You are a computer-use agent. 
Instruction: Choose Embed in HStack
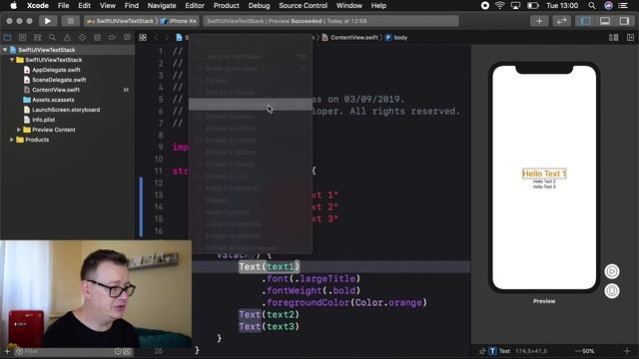point(251,129)
